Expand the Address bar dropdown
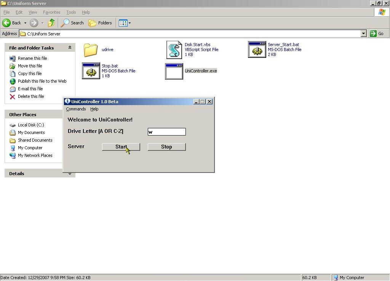 [x=363, y=34]
